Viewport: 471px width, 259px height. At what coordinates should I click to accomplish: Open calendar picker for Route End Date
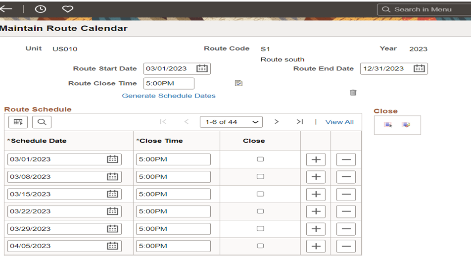pyautogui.click(x=419, y=68)
